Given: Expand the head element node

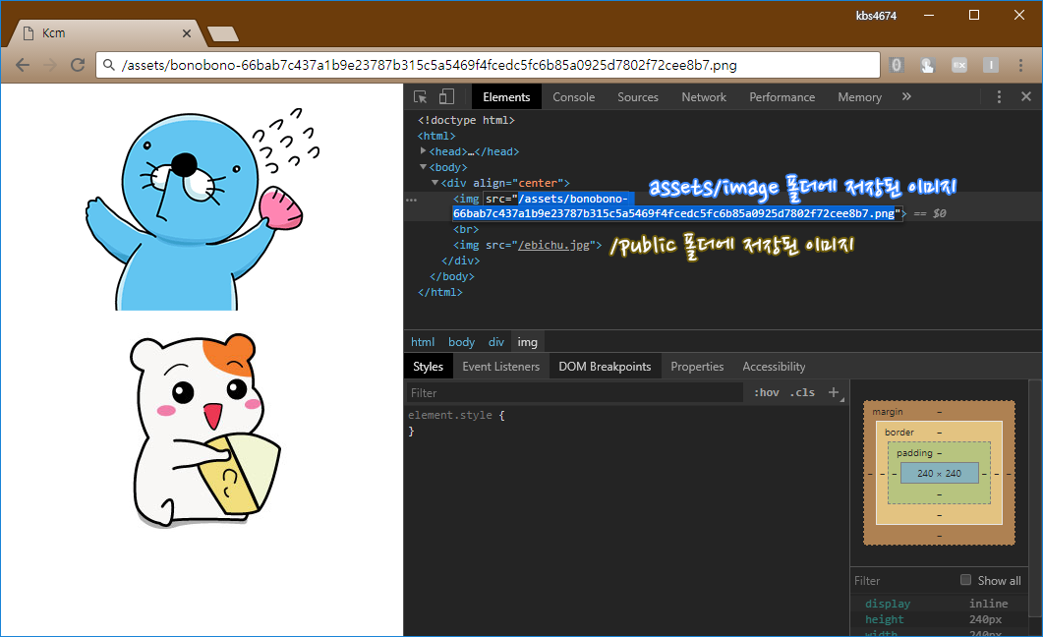Looking at the screenshot, I should tap(423, 151).
